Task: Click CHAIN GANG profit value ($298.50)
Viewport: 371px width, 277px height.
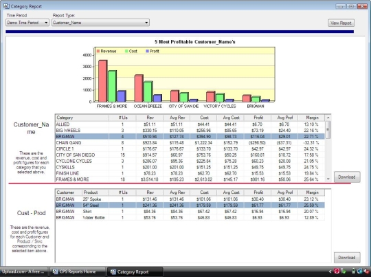Action: pyautogui.click(x=258, y=143)
